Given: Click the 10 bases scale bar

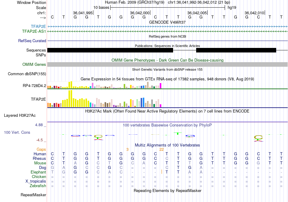Looking at the screenshot, I should click(x=168, y=8).
